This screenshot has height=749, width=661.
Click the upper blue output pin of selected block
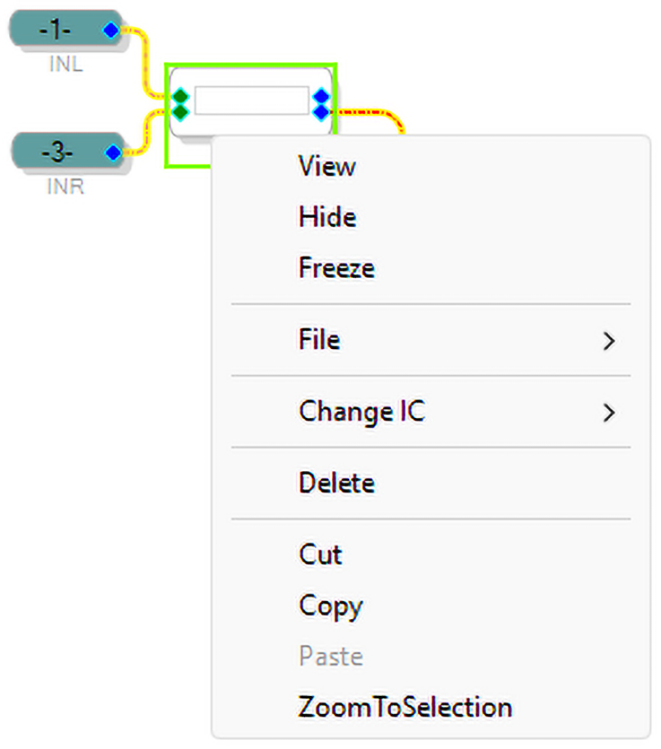321,96
